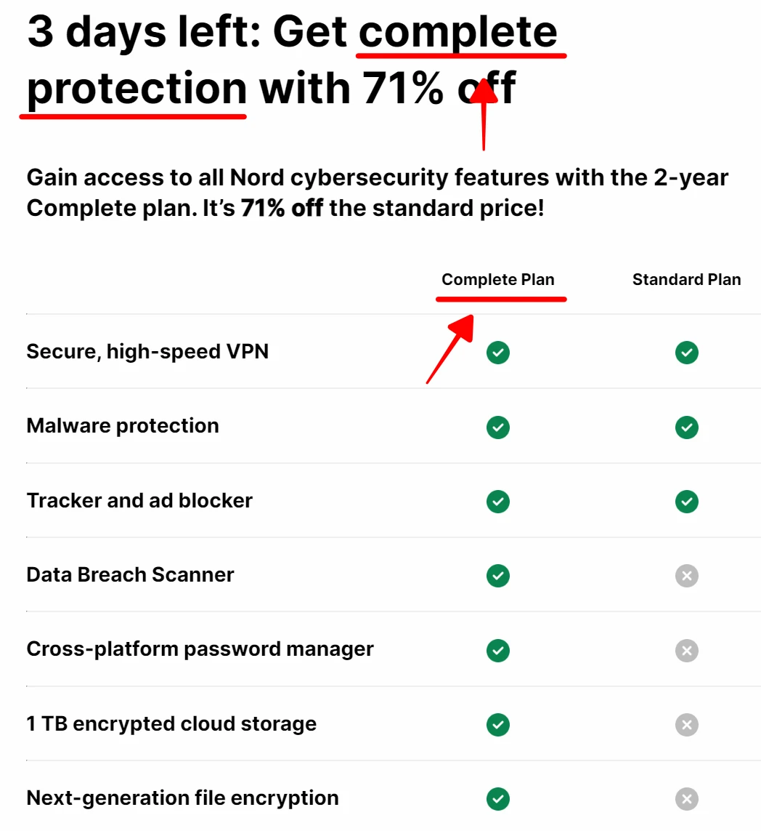
Task: Click Complete Plan checkmark for 1 TB cloud storage
Action: (x=498, y=724)
